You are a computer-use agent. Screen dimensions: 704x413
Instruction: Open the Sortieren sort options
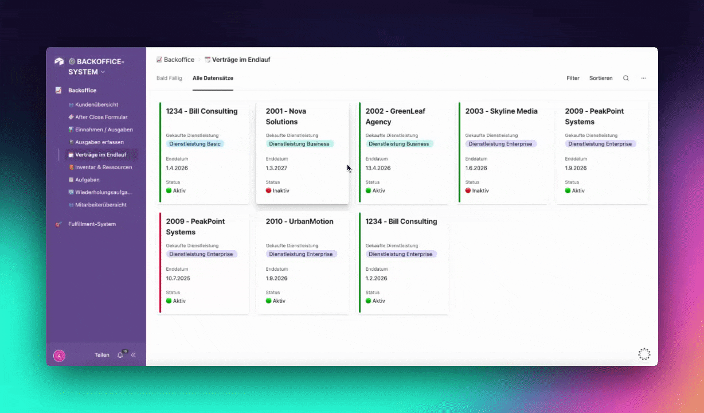(x=601, y=78)
